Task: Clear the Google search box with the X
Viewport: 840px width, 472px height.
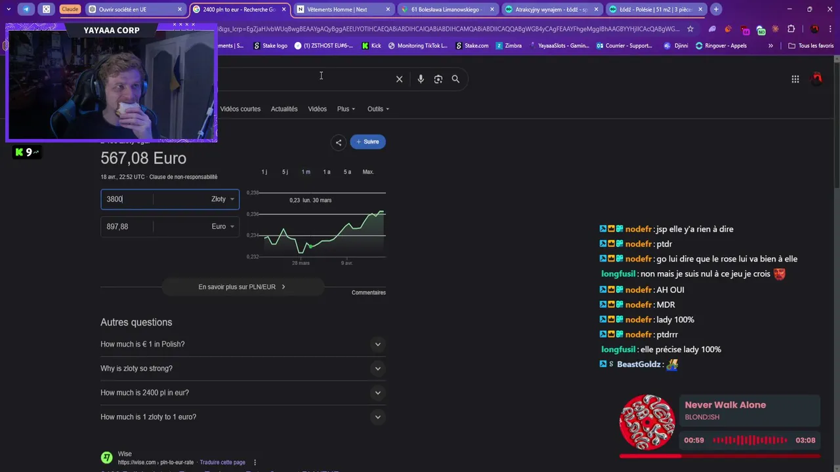Action: coord(399,79)
